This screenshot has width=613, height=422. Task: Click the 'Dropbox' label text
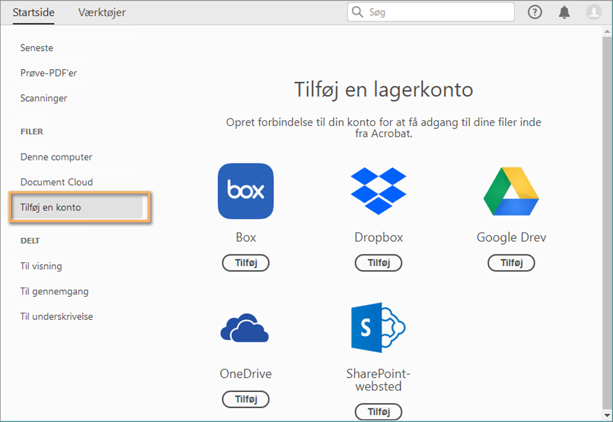click(378, 237)
